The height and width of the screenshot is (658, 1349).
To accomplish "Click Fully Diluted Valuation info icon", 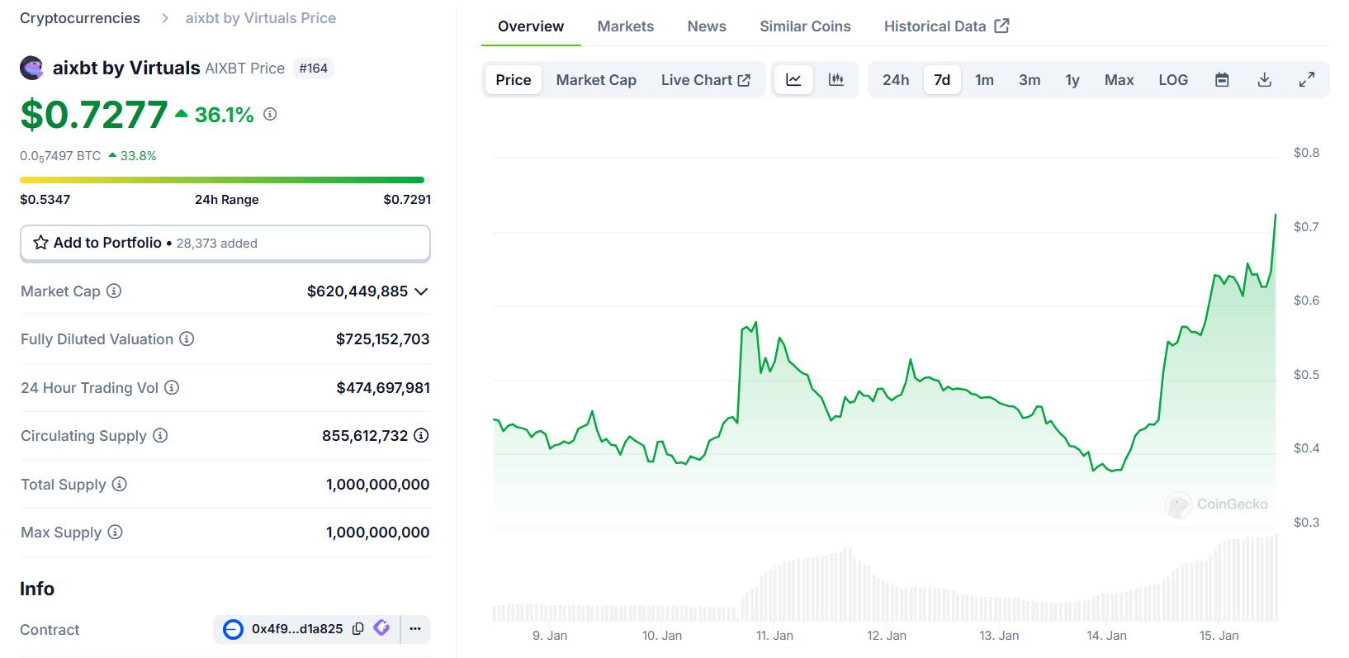I will pyautogui.click(x=187, y=338).
